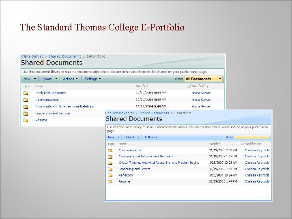Select the date 1/23/2007 10:23 AM
Image resolution: width=292 pixels, height=219 pixels.
click(x=223, y=163)
